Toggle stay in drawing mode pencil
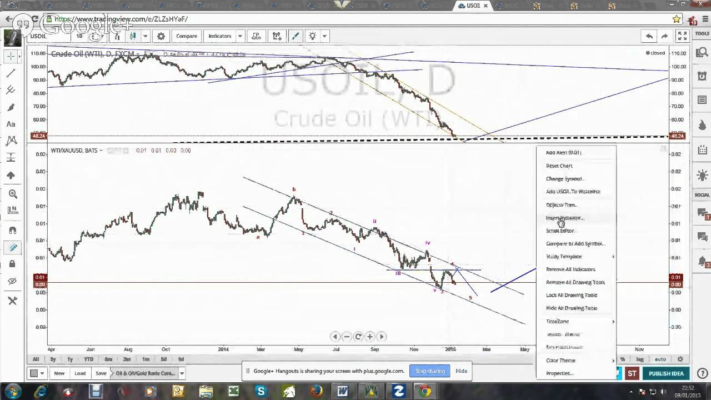 point(12,248)
